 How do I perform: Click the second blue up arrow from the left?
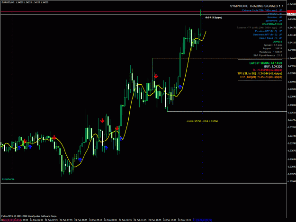[30, 147]
